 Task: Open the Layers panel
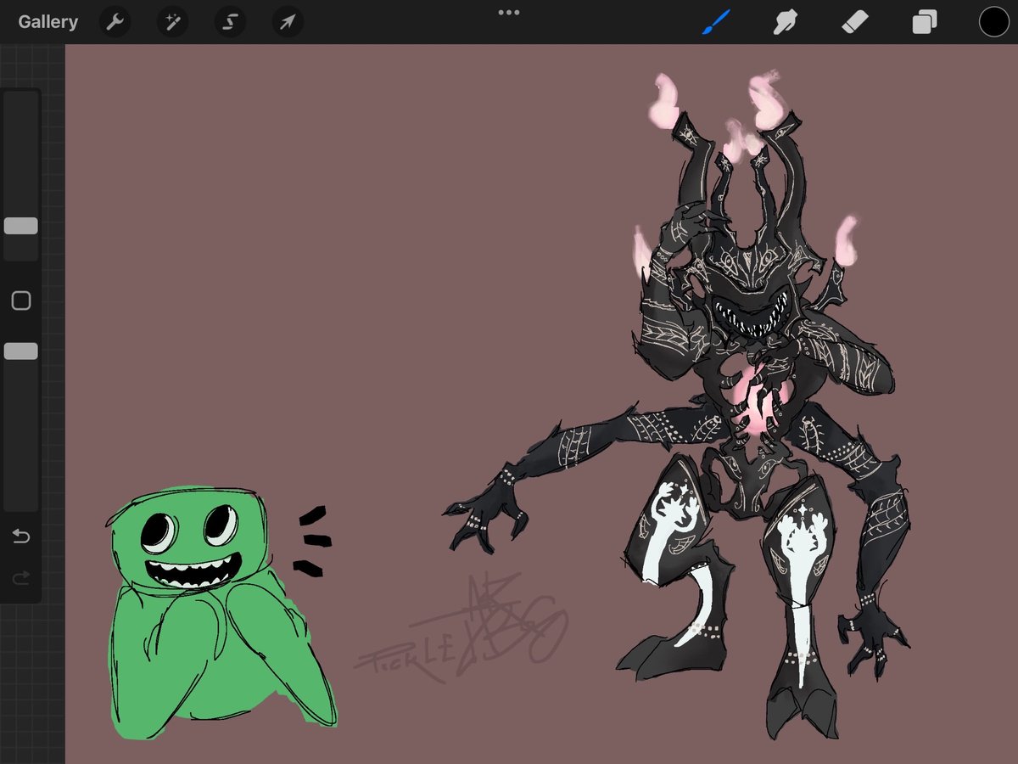click(x=924, y=22)
